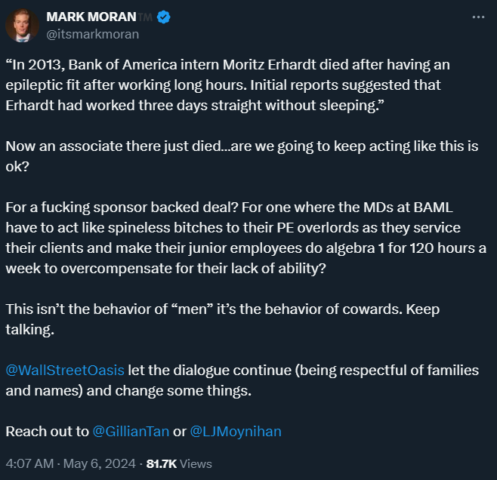Click the quoted Moritz Erhardt paragraph
Viewport: 497px width, 480px height.
tap(227, 85)
